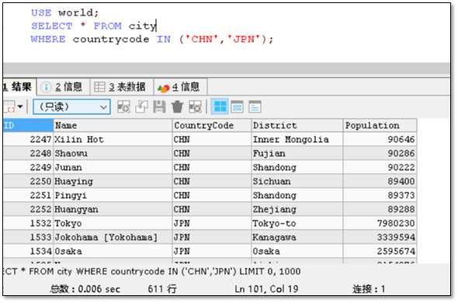Click the Tokyo-to district cell
Image resolution: width=458 pixels, height=303 pixels.
[297, 224]
